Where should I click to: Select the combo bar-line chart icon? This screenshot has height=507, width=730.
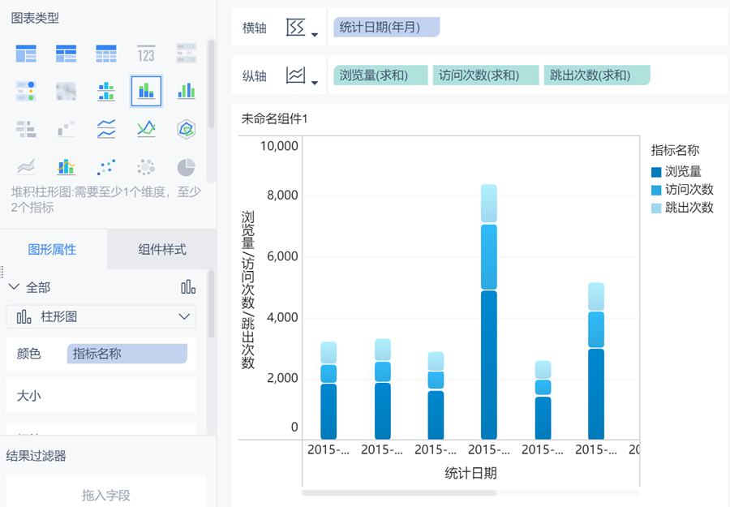(66, 167)
